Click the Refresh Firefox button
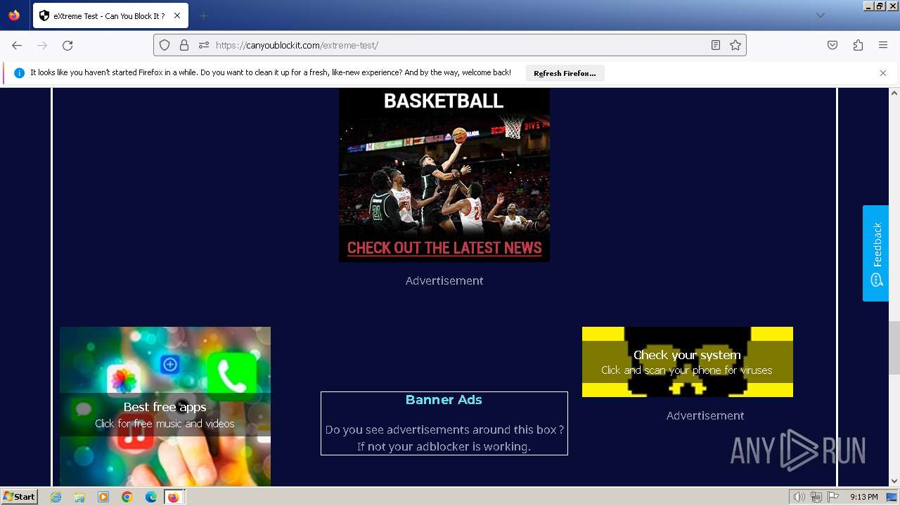 (565, 73)
